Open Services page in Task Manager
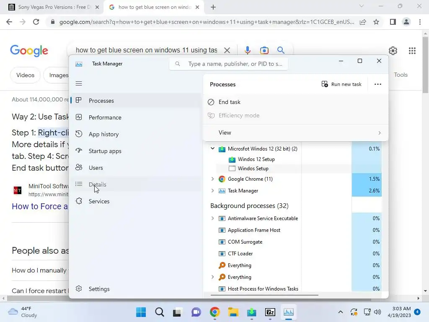 point(135,201)
